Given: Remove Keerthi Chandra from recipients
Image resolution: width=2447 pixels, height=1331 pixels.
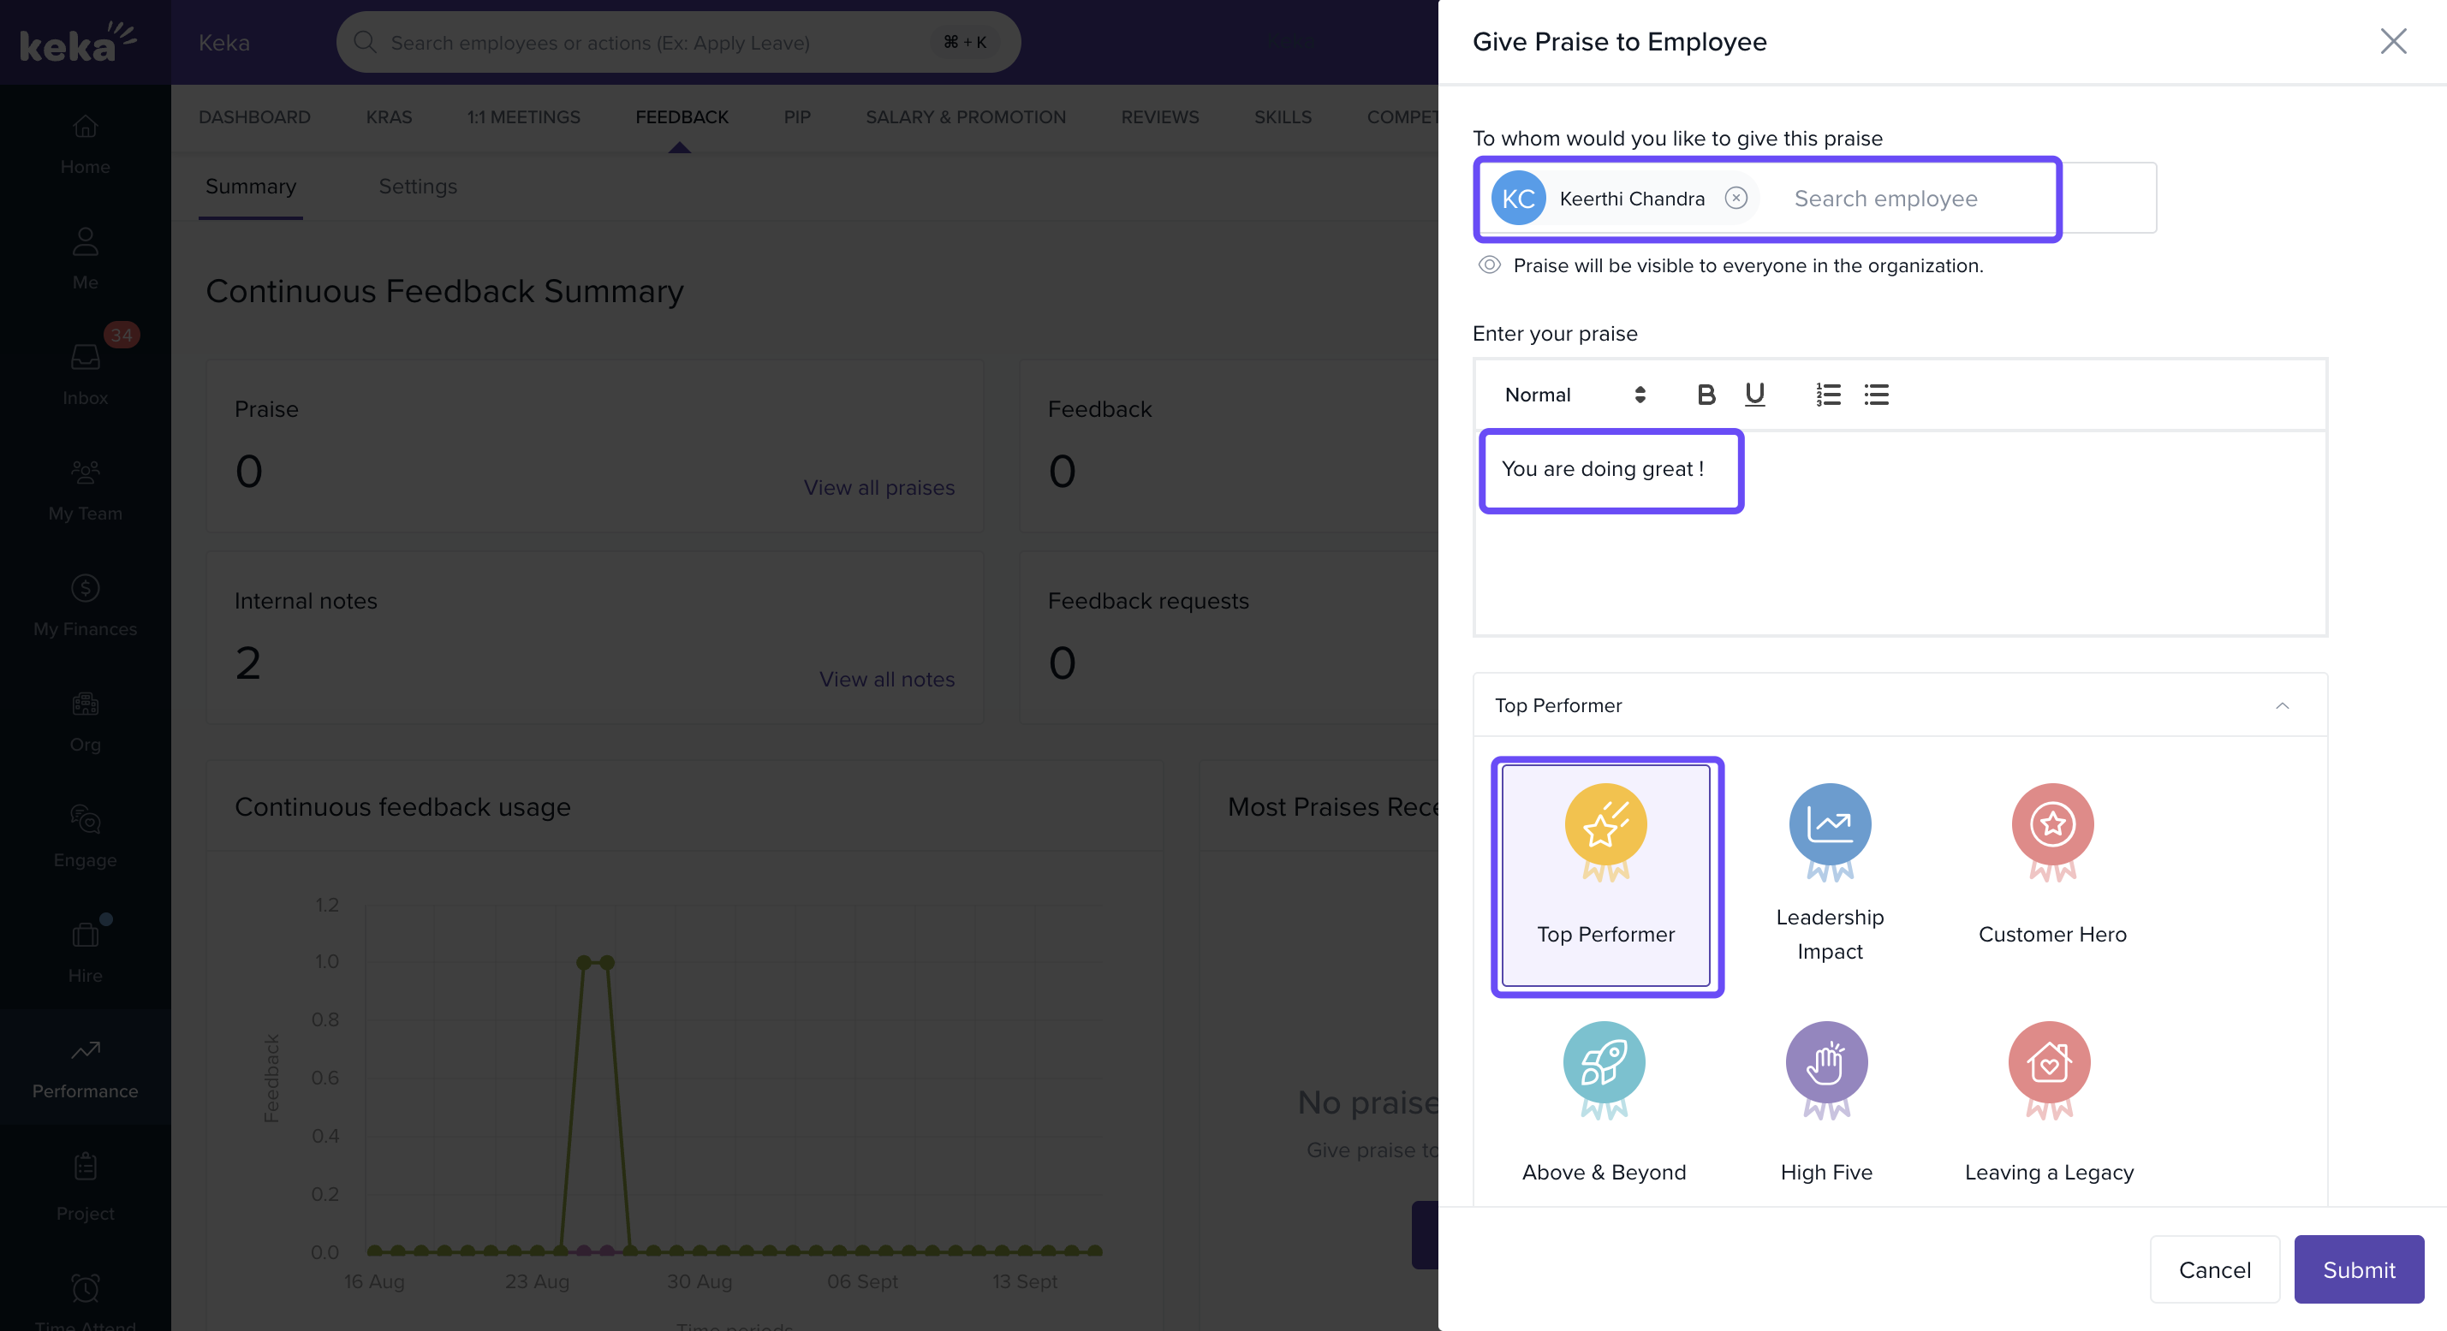Looking at the screenshot, I should tap(1736, 198).
